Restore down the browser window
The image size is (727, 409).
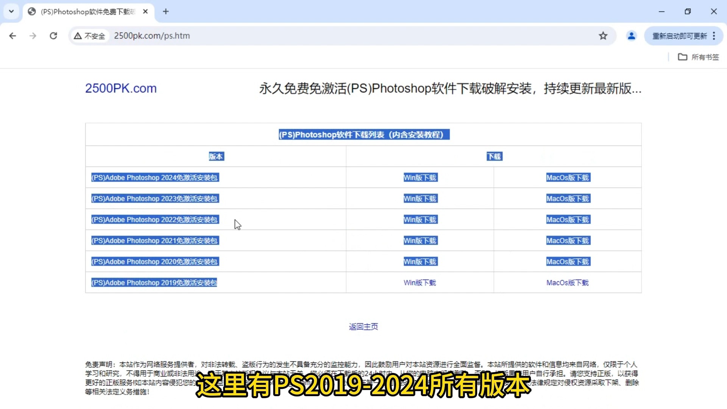pyautogui.click(x=688, y=11)
